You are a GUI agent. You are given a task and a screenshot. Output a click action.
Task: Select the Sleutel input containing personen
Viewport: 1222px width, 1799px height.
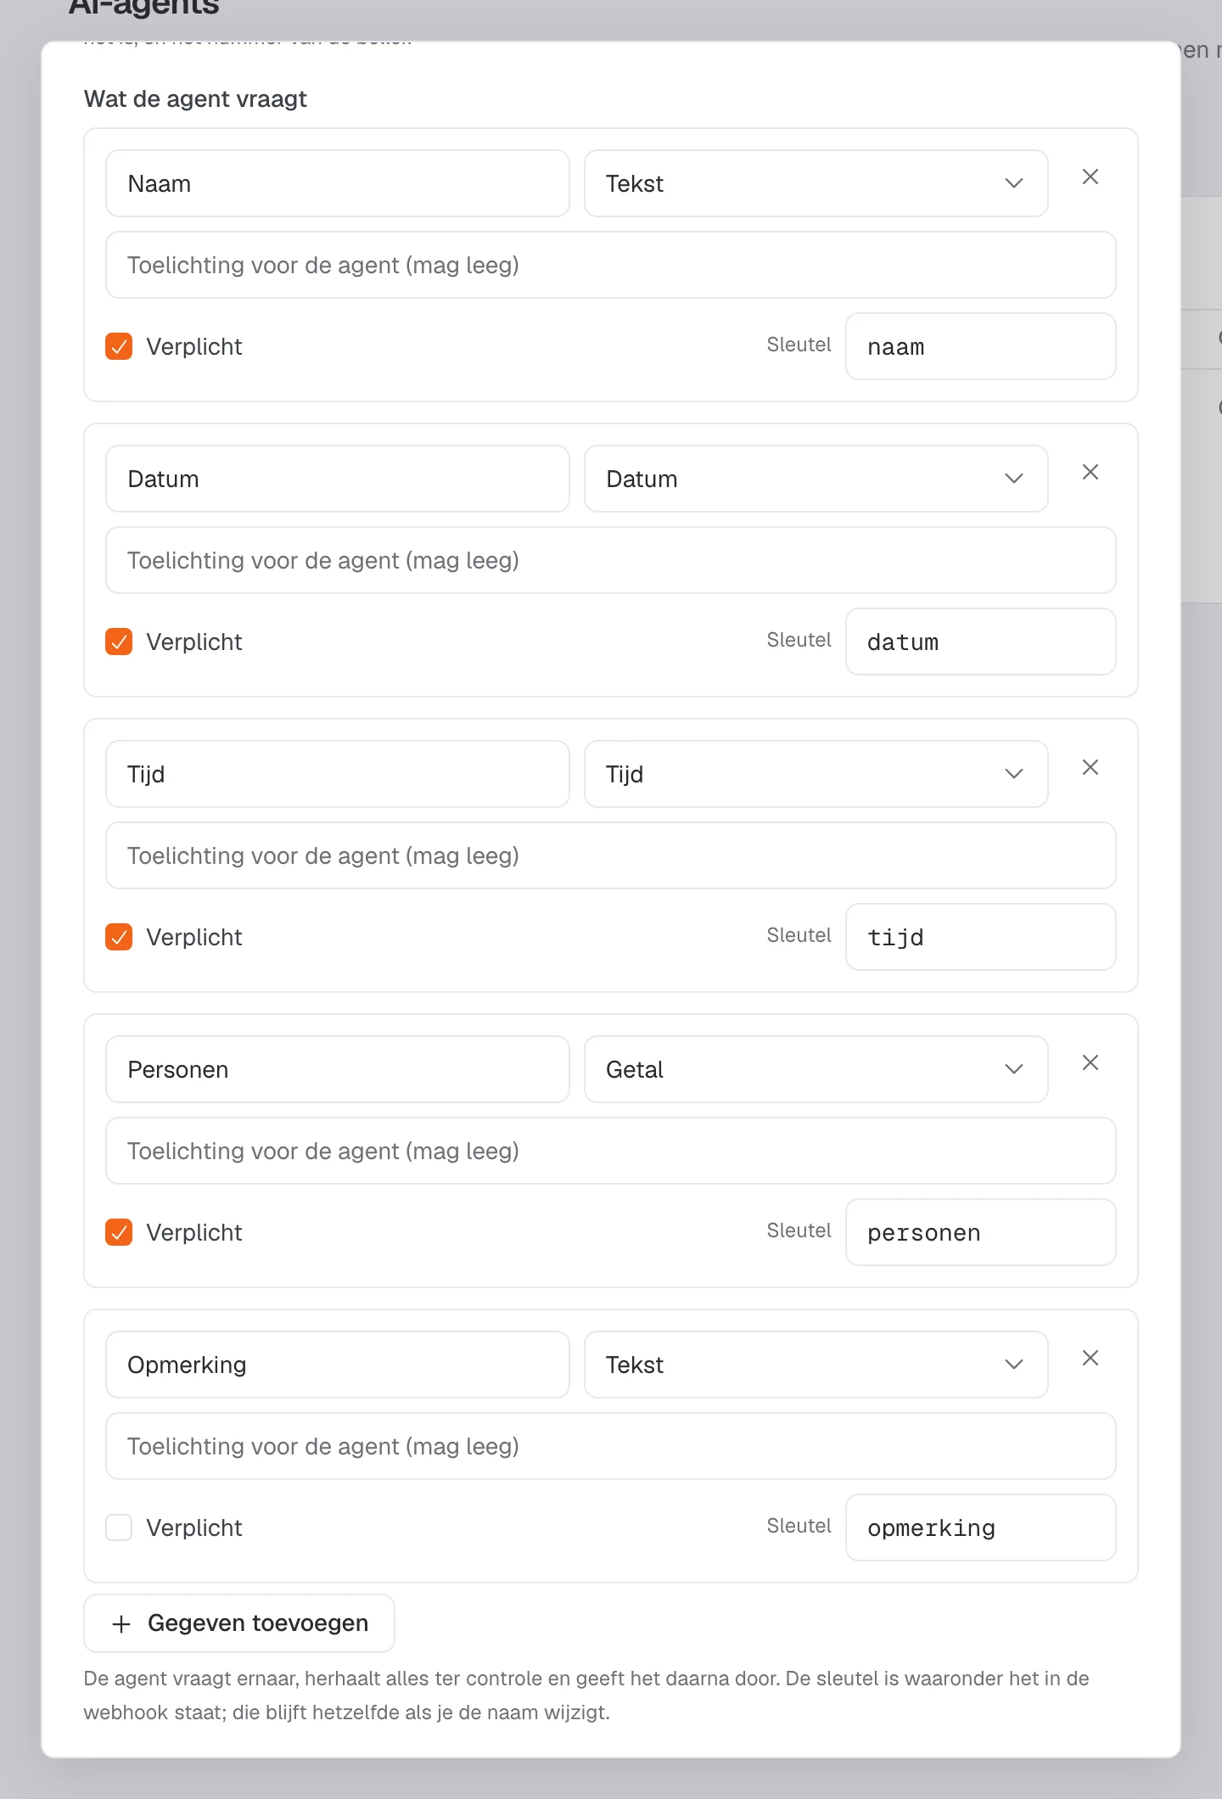(981, 1232)
